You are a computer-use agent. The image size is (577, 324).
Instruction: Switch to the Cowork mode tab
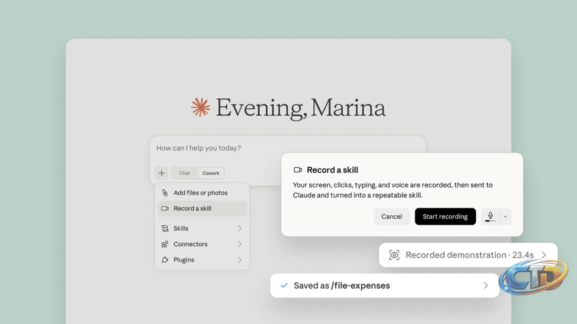pos(211,173)
